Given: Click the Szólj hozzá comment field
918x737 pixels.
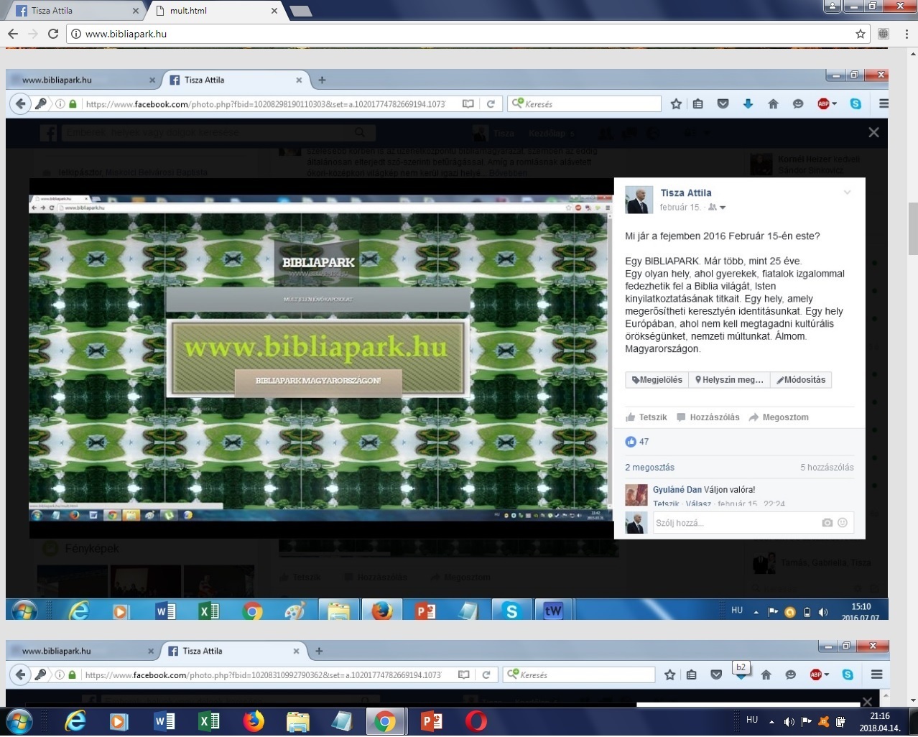Looking at the screenshot, I should click(x=754, y=523).
